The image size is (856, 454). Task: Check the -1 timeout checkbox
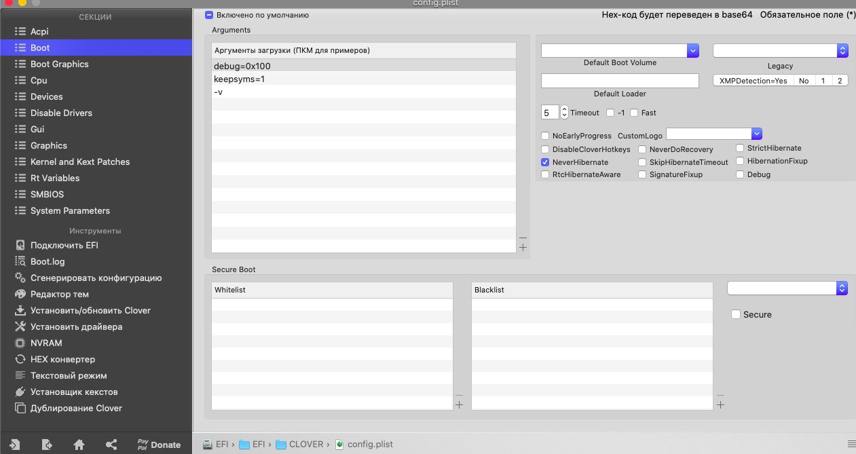pos(610,113)
